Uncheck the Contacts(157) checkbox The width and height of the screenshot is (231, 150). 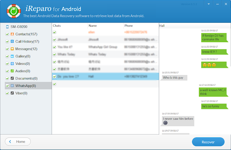7,34
